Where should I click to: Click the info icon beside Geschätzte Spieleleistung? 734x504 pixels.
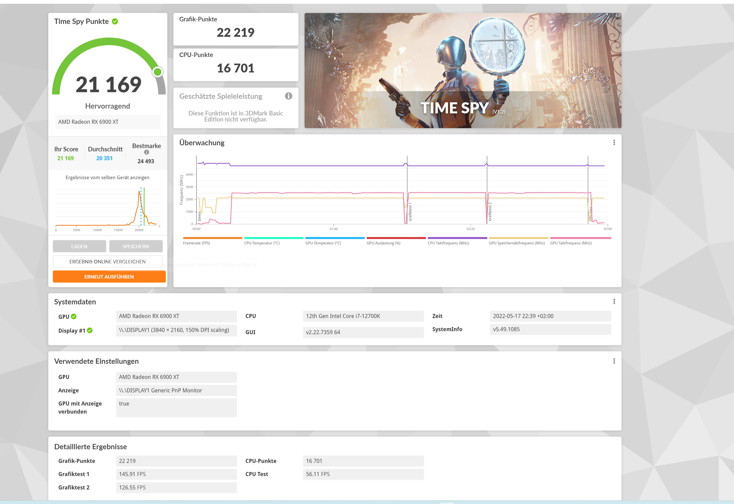click(288, 96)
